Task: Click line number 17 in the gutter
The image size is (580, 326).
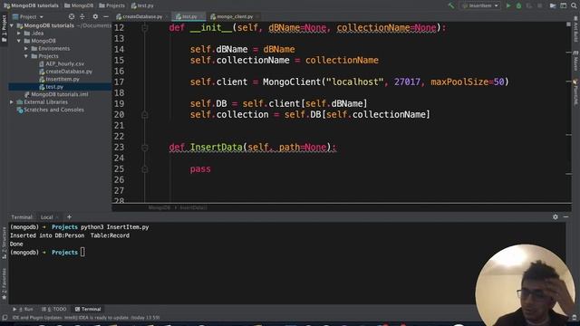Action: tap(119, 82)
